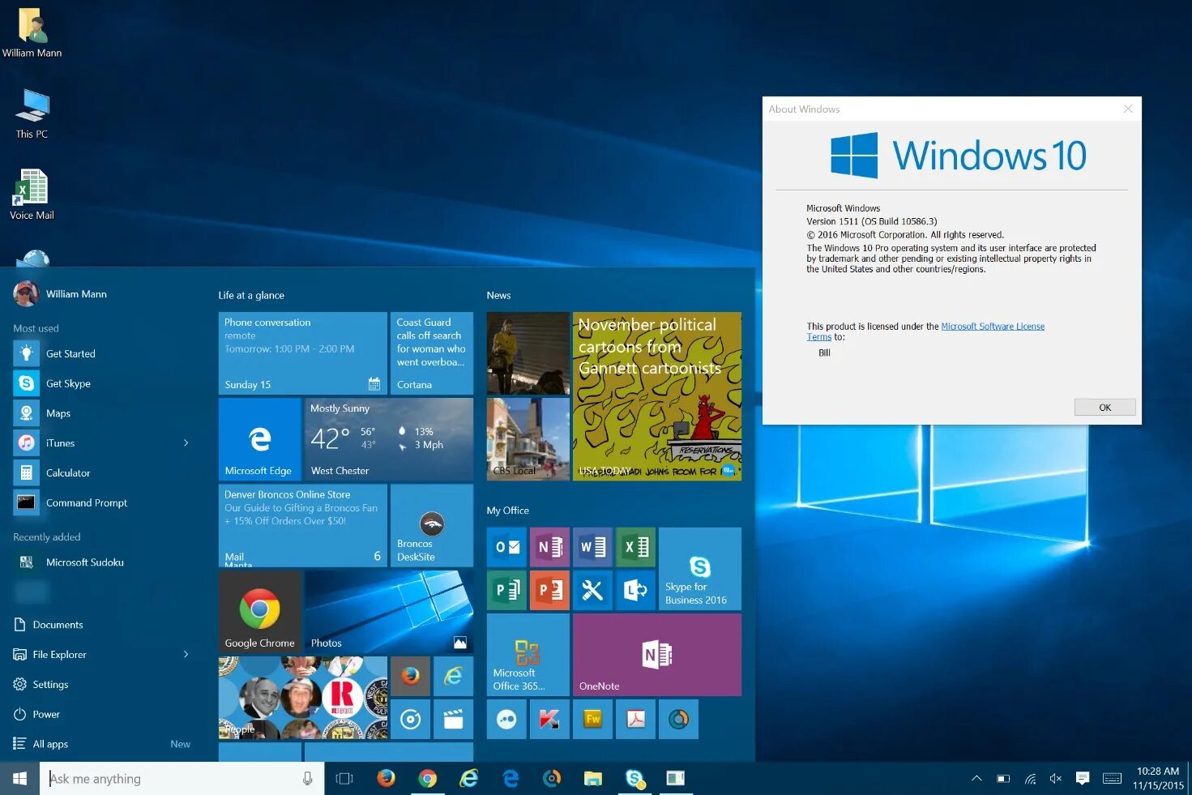Expand the File Explorer submenu arrow
This screenshot has width=1192, height=795.
point(186,654)
